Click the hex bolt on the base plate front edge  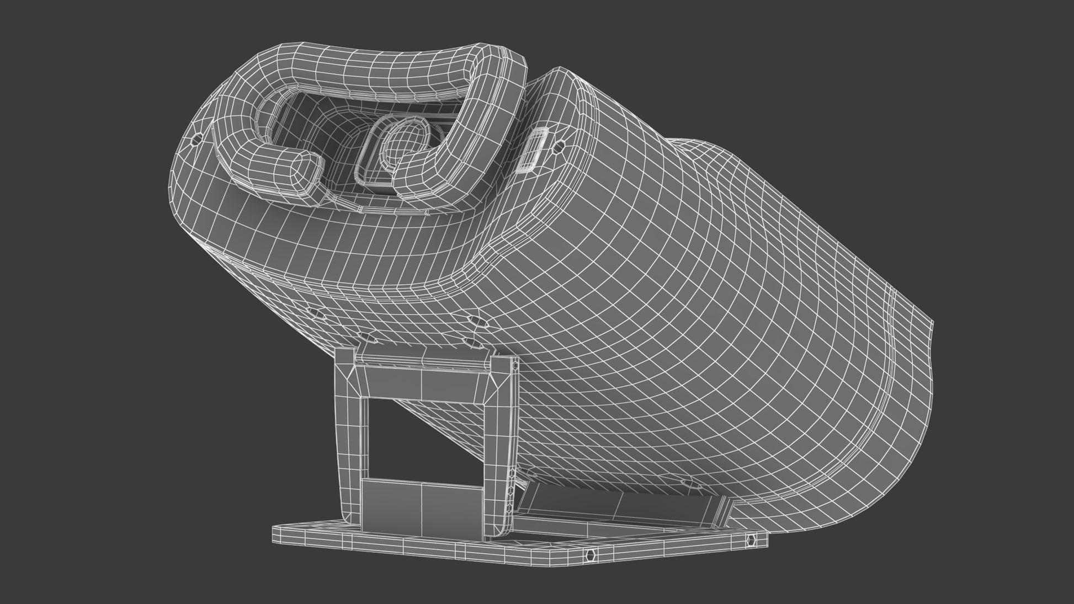589,554
